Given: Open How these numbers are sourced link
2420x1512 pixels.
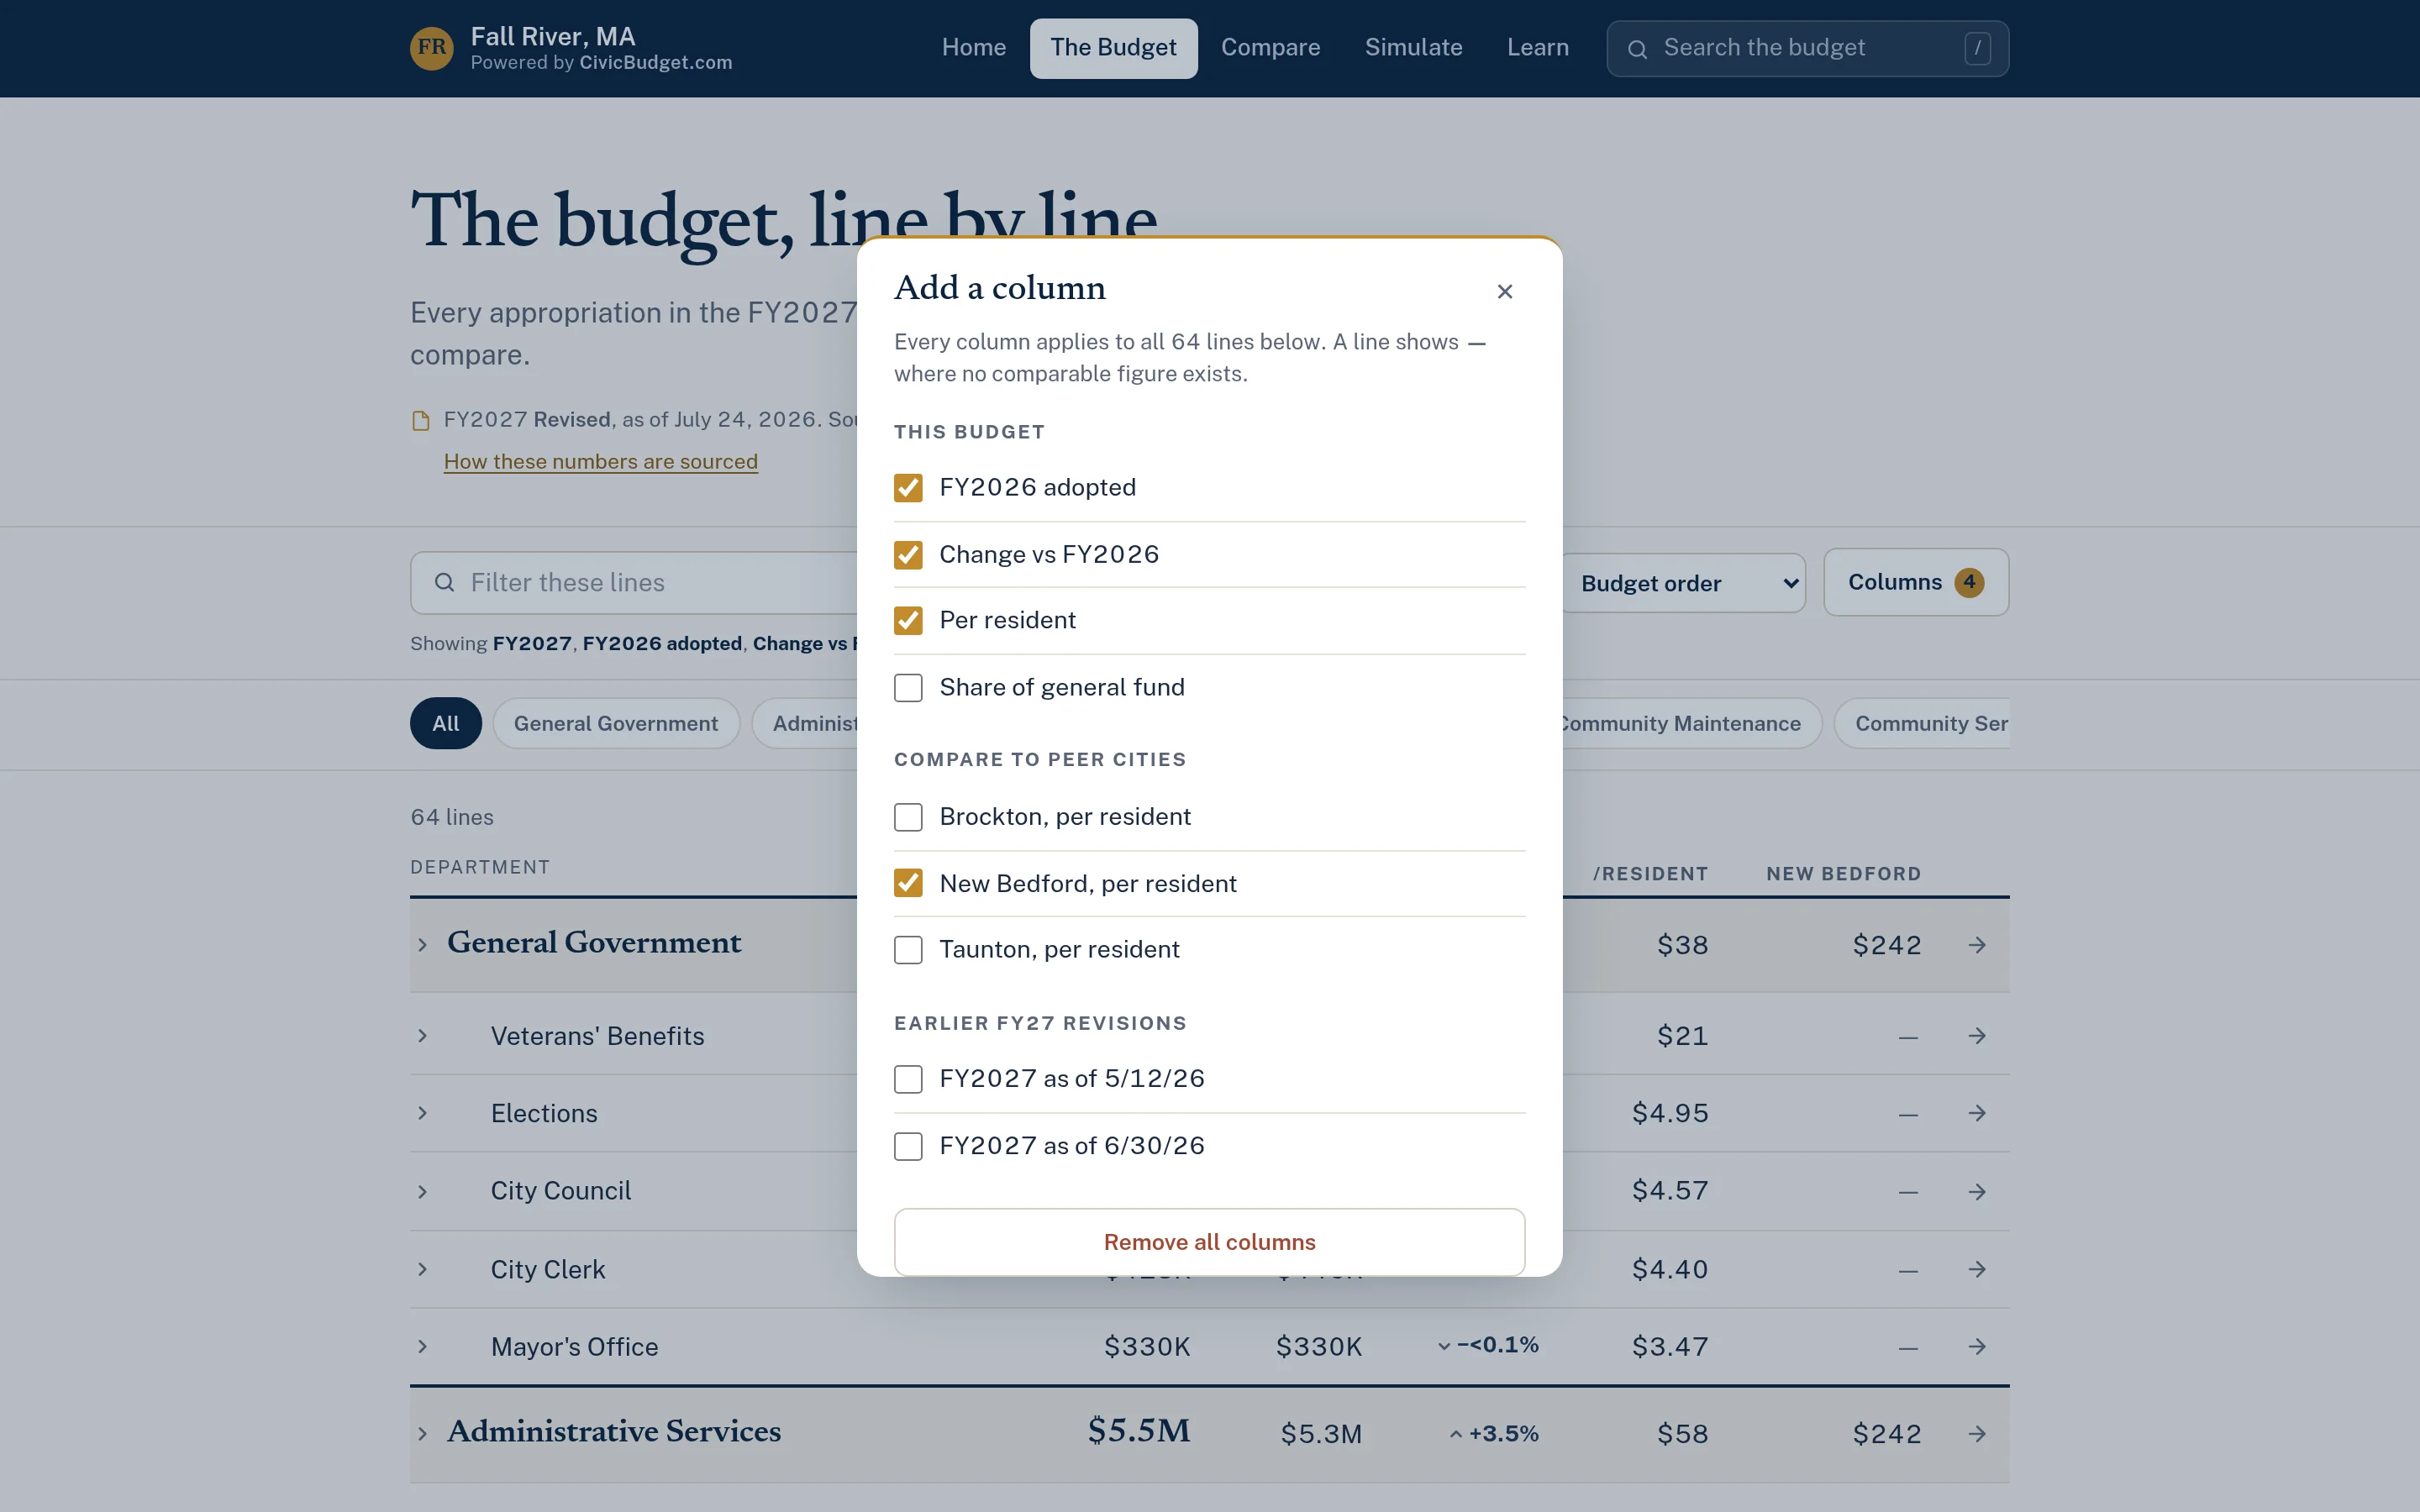Looking at the screenshot, I should pos(601,462).
